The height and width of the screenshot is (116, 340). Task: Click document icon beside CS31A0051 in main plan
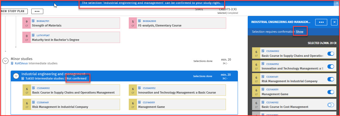pyautogui.click(x=140, y=102)
